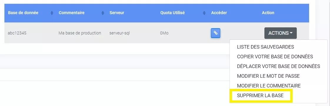Sort by Base de donnée column arrows
Screen dimensions: 330x106
[52, 13]
